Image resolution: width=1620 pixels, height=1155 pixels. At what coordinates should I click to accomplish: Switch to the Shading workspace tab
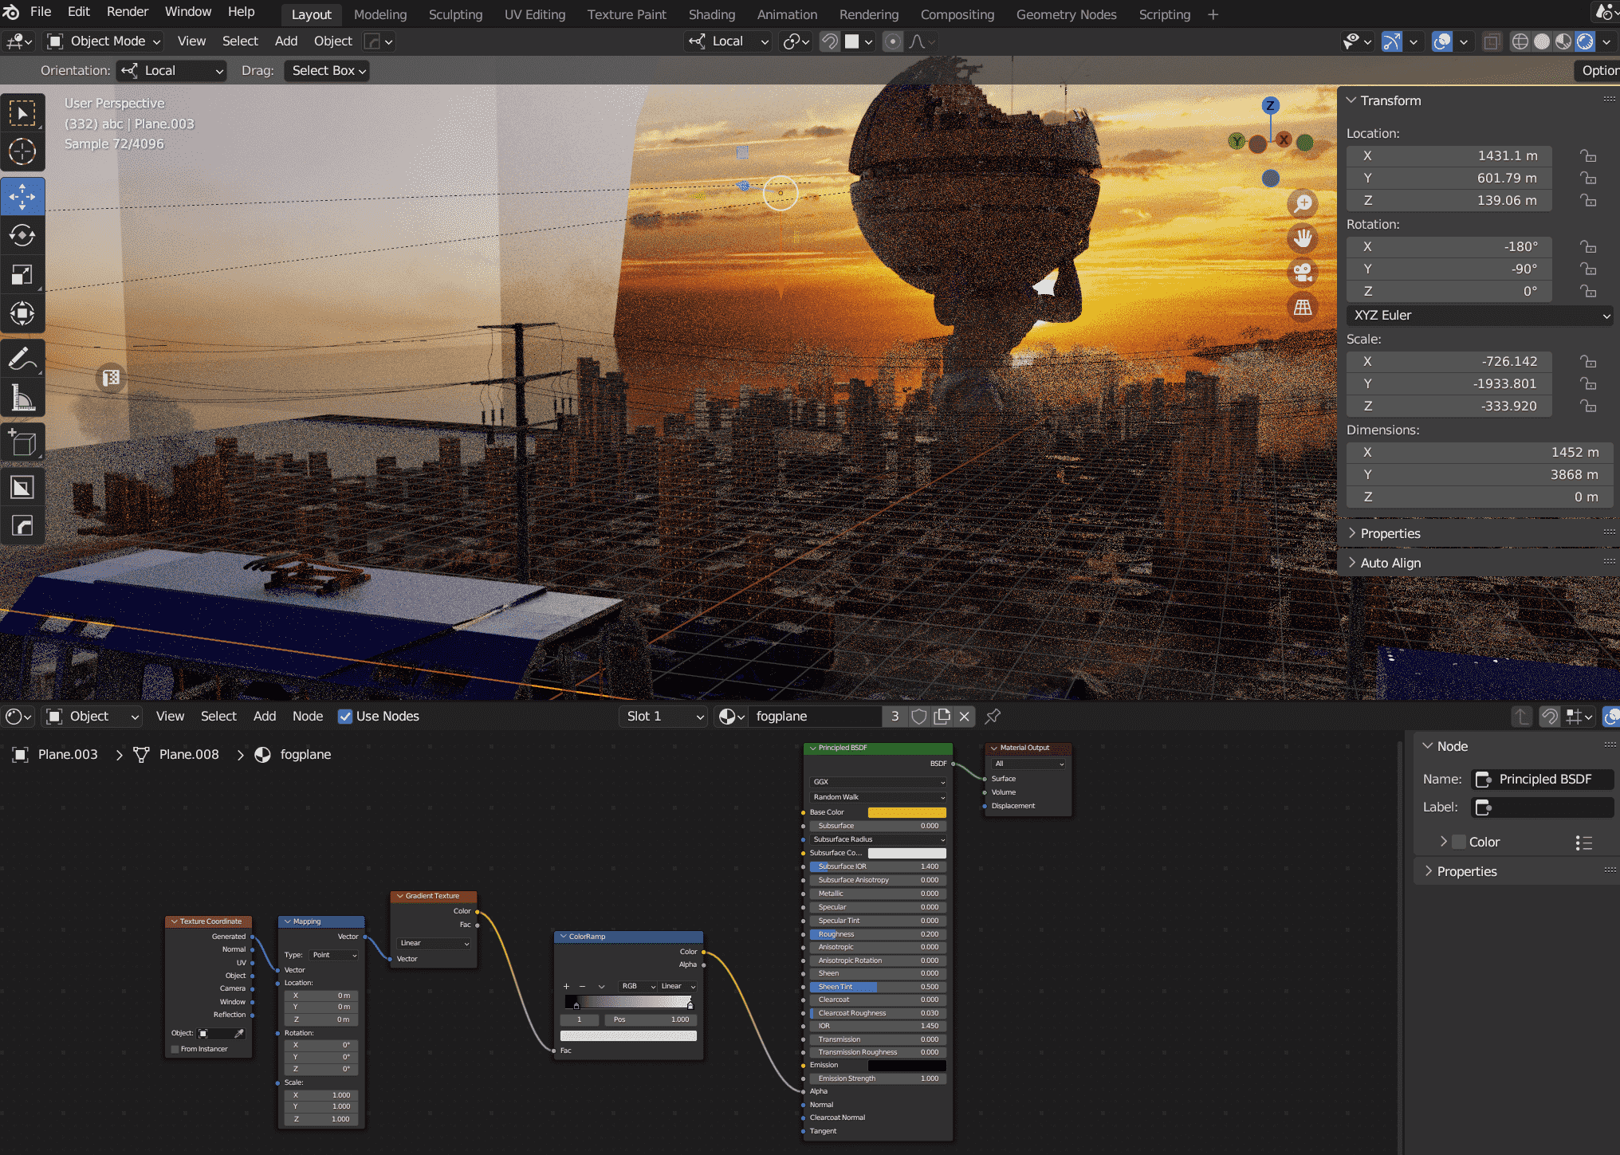(x=711, y=14)
